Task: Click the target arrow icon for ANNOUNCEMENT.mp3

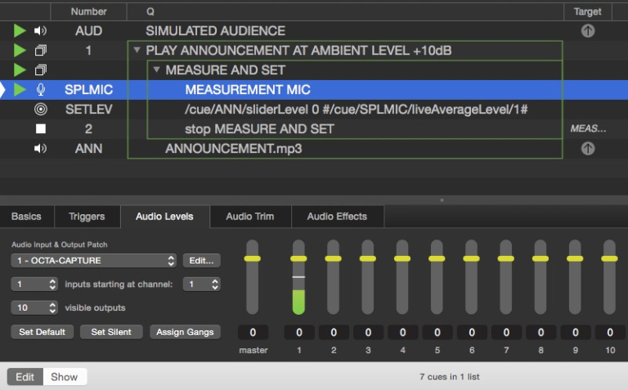Action: pos(587,149)
